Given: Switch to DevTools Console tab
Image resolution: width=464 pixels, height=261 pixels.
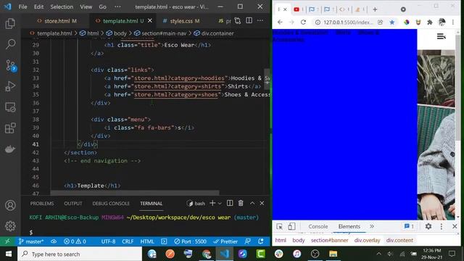Looking at the screenshot, I should click(318, 226).
